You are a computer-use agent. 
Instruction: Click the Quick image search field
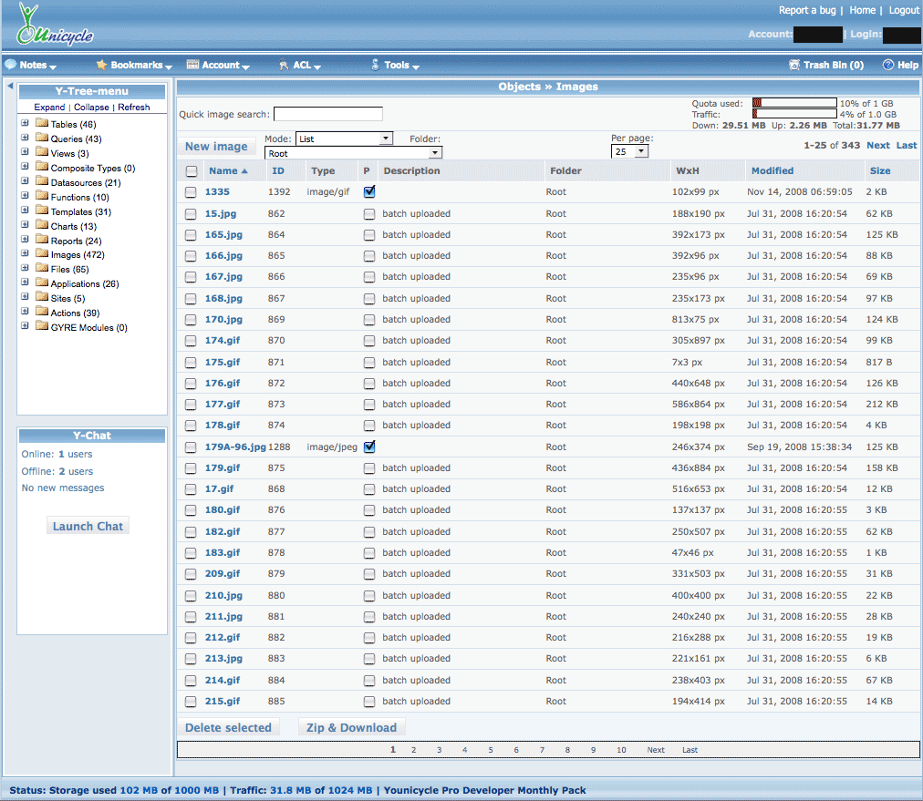coord(327,114)
